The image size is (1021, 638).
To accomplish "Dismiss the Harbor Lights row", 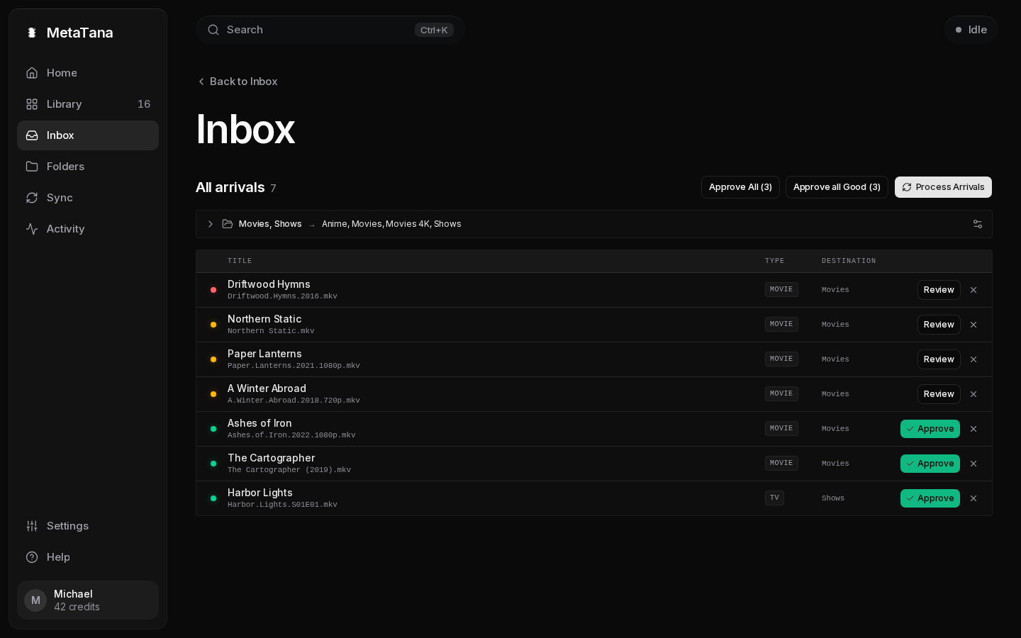I will pos(973,498).
